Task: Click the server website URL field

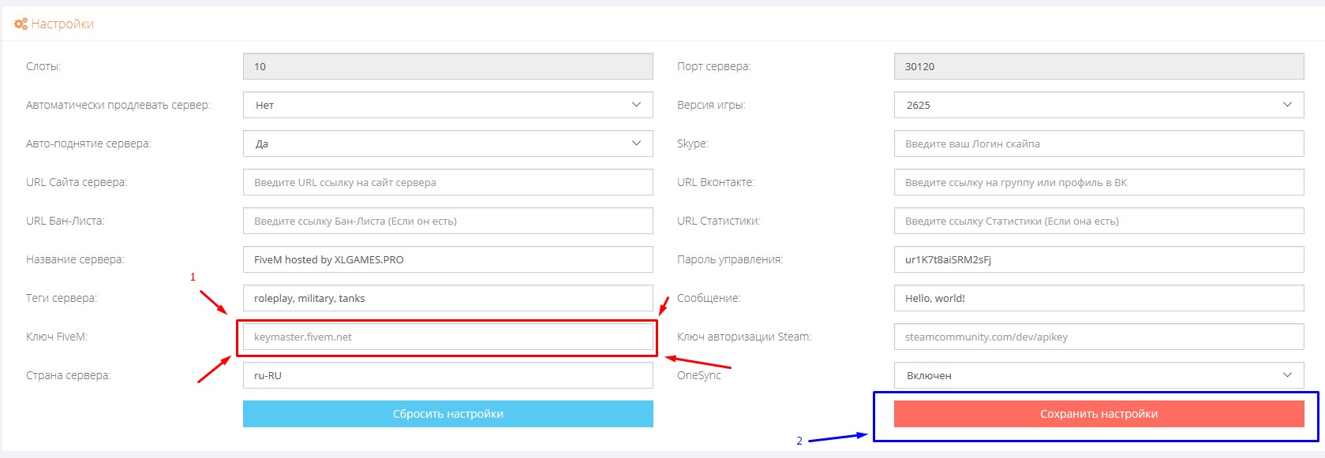Action: coord(447,182)
